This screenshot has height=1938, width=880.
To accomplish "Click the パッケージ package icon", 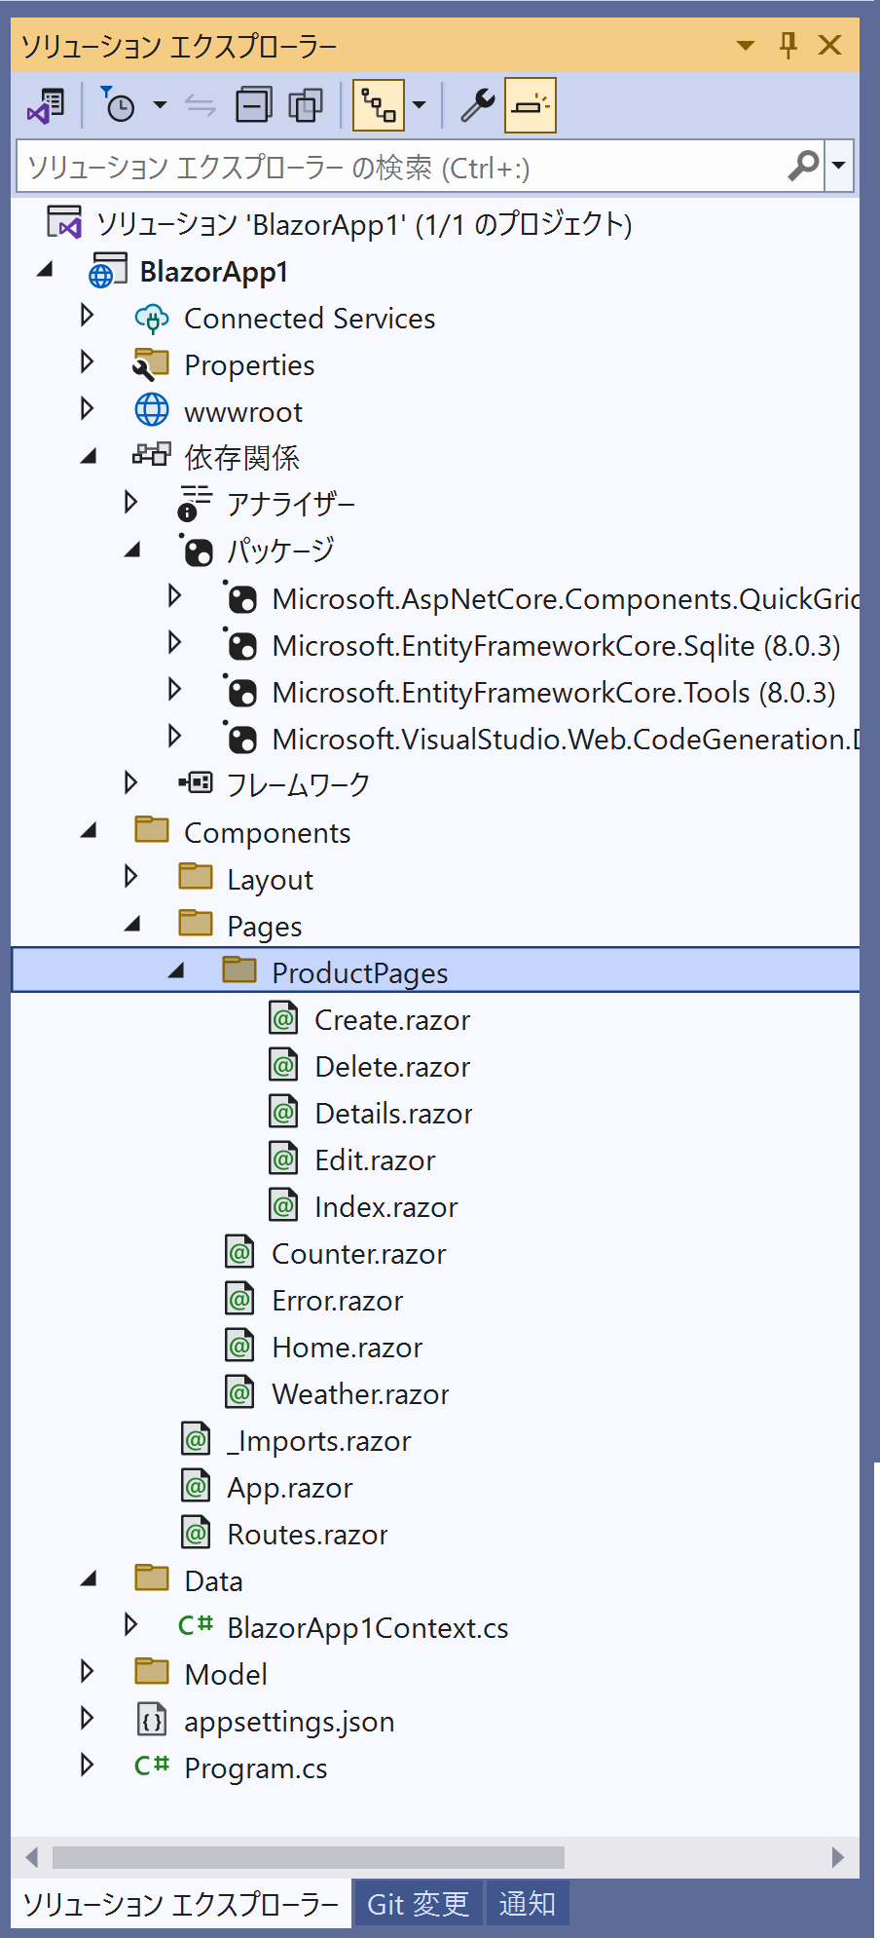I will pyautogui.click(x=197, y=551).
